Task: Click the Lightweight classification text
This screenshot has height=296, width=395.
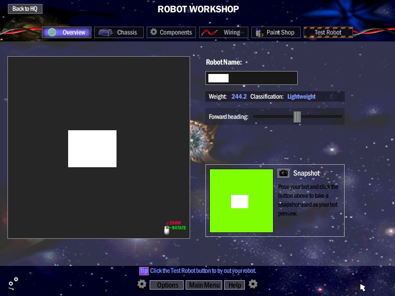Action: (301, 96)
